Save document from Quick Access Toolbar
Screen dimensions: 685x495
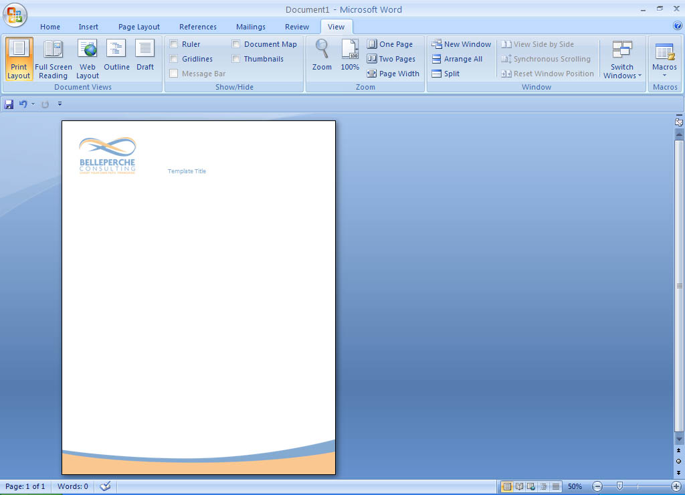9,104
